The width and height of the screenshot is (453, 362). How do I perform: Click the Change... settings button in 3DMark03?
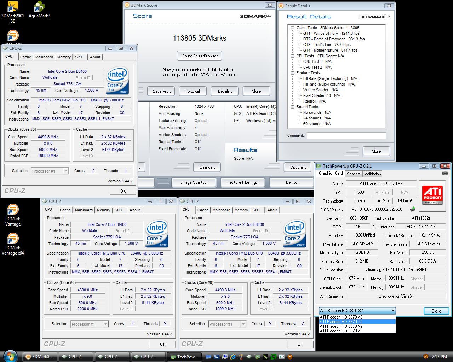click(x=208, y=167)
